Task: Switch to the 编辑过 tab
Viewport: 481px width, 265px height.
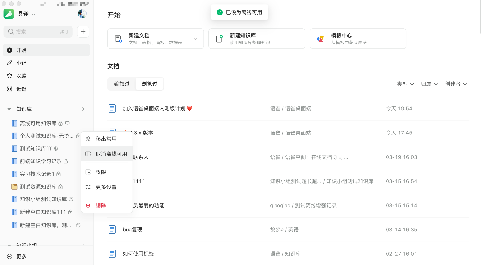Action: coord(122,84)
